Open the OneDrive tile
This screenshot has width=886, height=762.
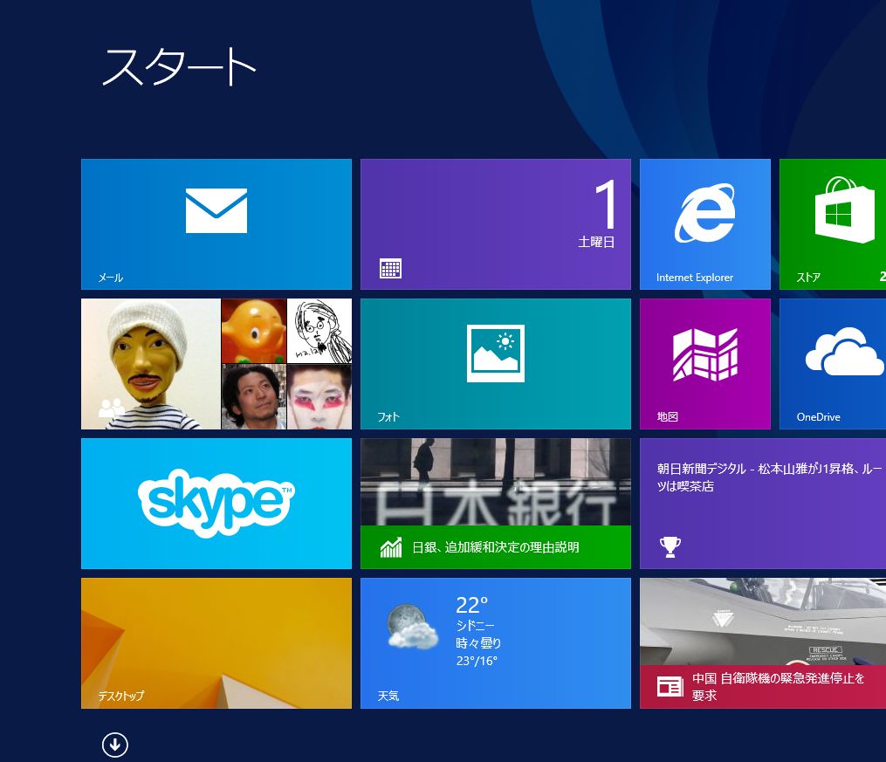(833, 364)
